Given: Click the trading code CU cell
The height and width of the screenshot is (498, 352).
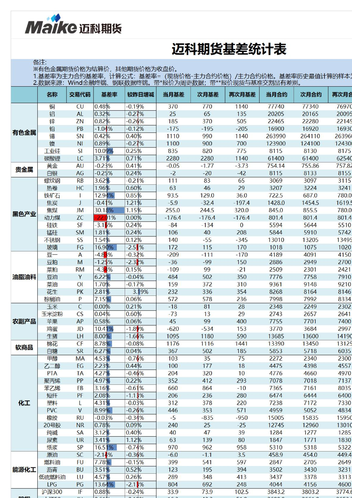Looking at the screenshot, I should pos(80,107).
